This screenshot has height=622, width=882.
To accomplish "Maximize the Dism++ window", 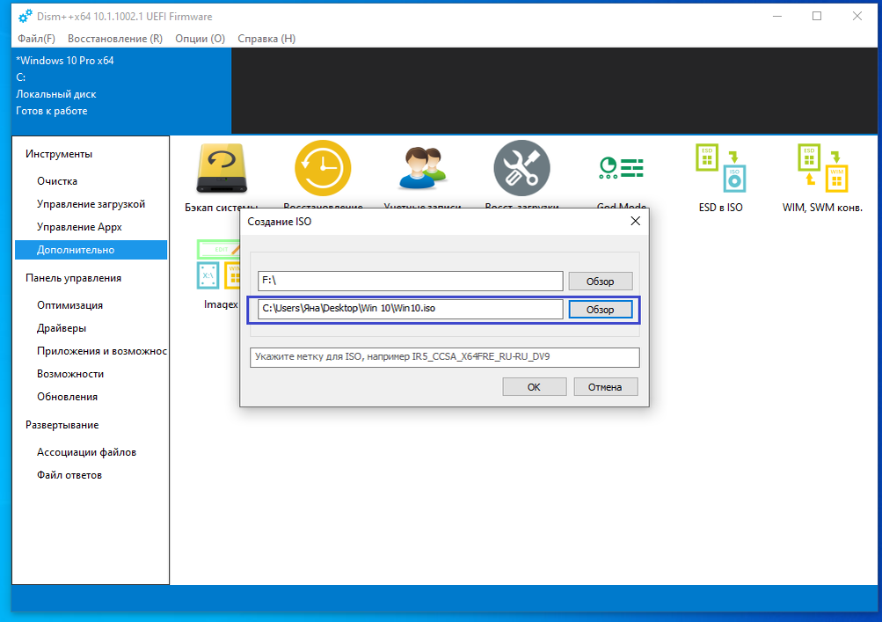I will click(x=817, y=17).
